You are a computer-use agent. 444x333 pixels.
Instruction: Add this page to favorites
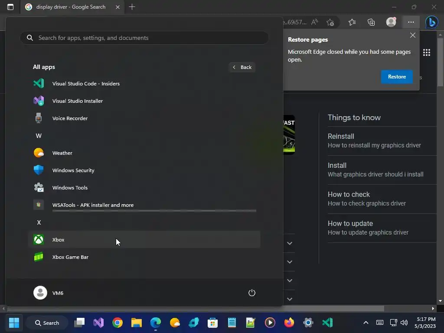(x=330, y=22)
